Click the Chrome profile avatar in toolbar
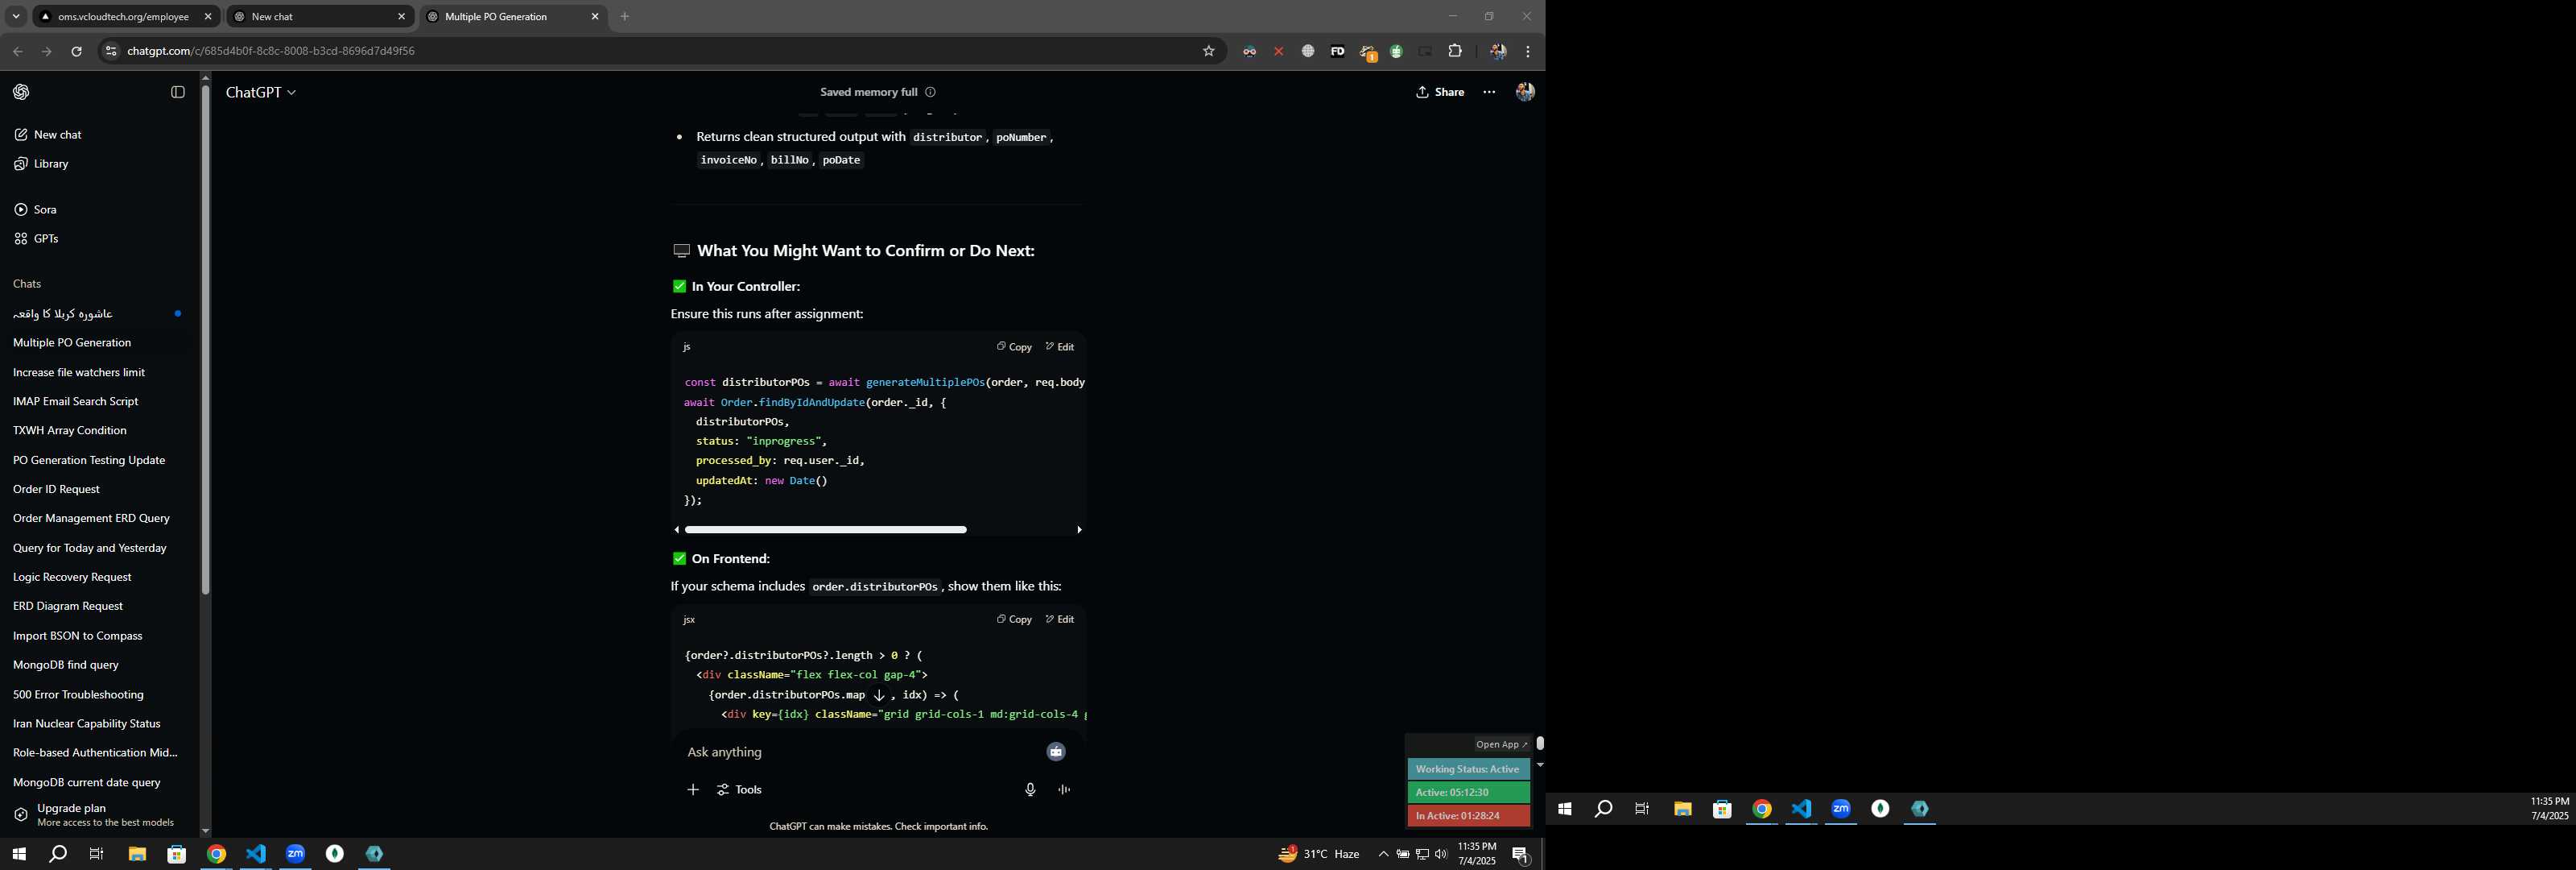2576x870 pixels. click(1497, 51)
